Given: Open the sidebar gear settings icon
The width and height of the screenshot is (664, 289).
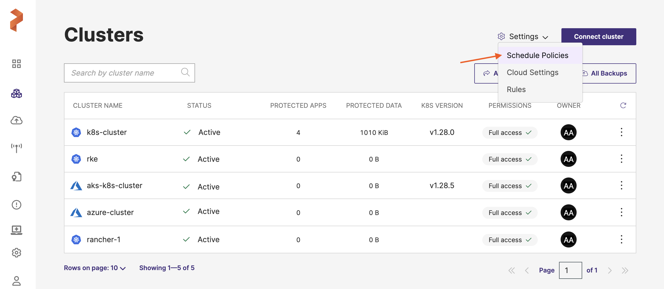Looking at the screenshot, I should point(17,253).
